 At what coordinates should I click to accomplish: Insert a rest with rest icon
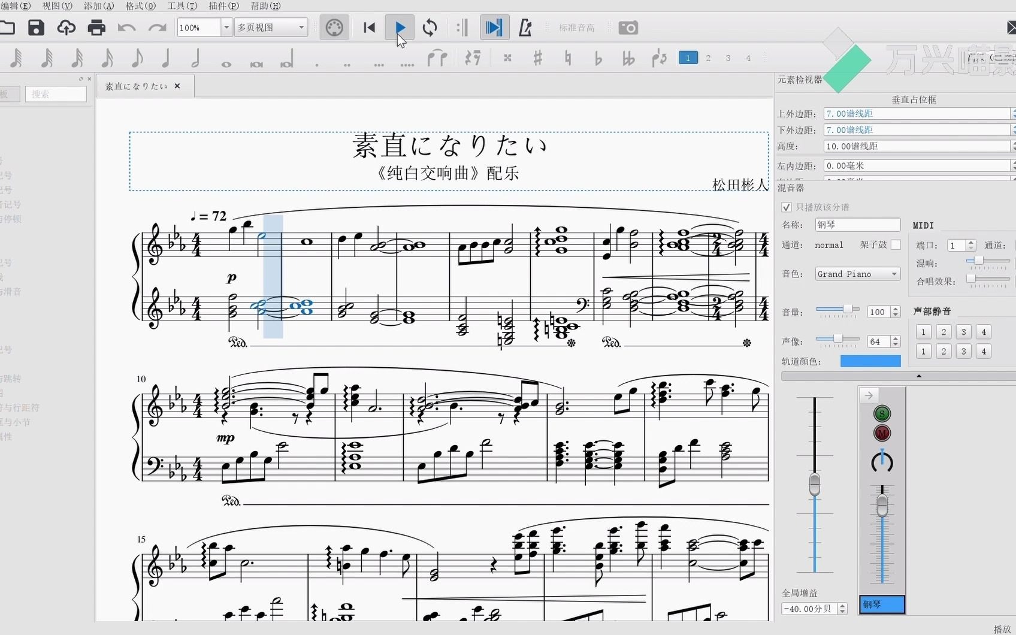pos(473,58)
